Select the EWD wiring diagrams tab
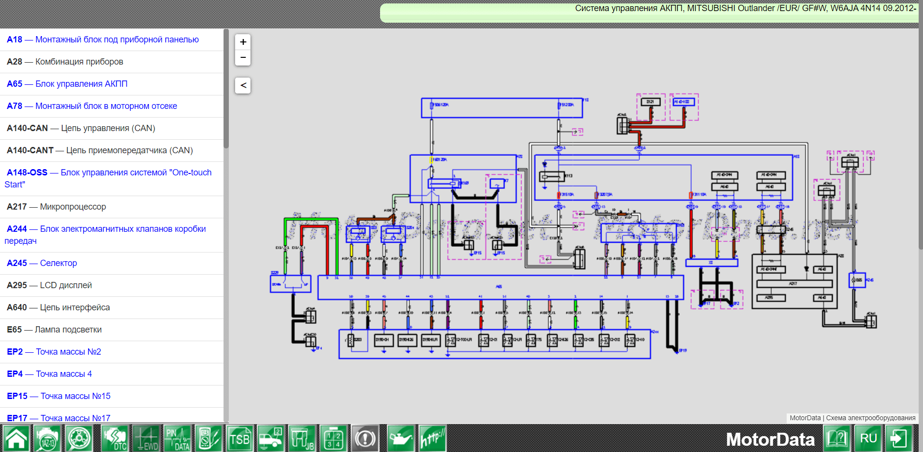This screenshot has height=452, width=923. point(146,439)
